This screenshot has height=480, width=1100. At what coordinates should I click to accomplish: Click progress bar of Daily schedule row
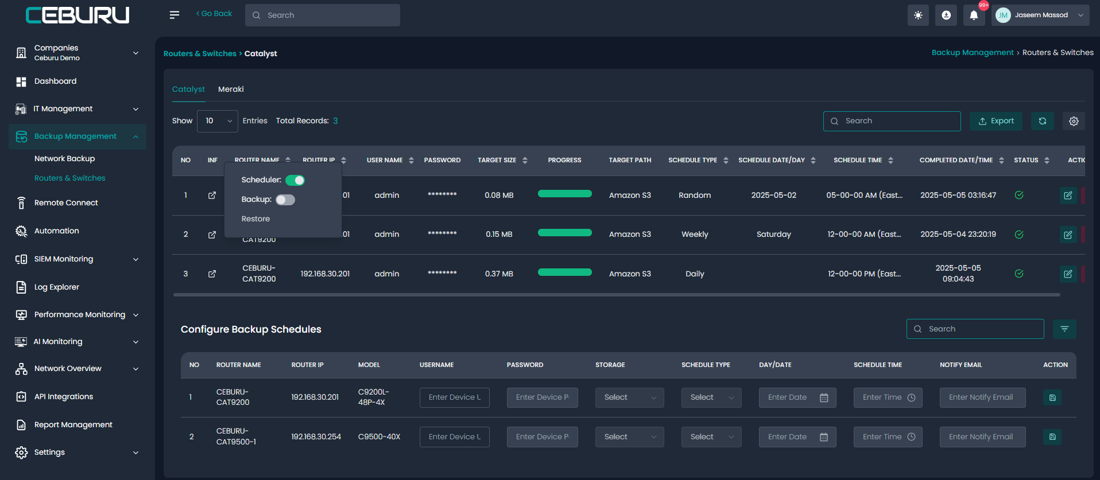click(565, 272)
